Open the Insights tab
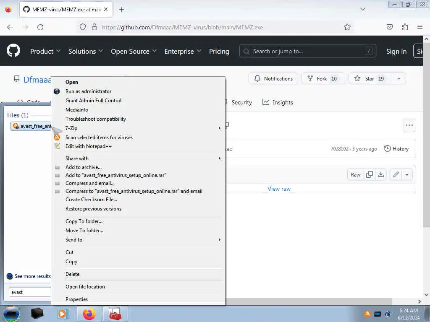The width and height of the screenshot is (430, 322). tap(278, 102)
